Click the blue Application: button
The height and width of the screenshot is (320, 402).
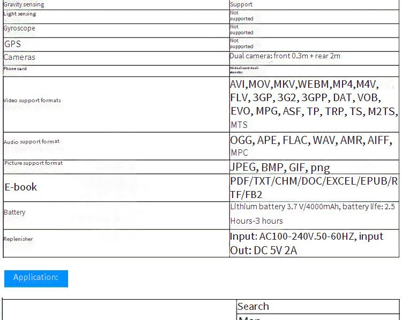36,278
